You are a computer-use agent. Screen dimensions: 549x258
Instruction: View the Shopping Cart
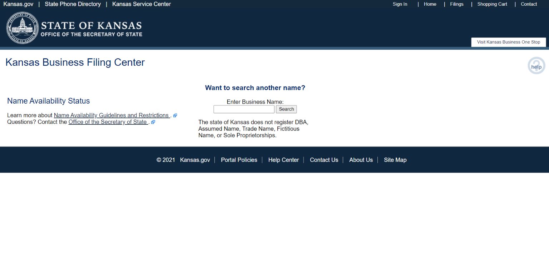coord(492,4)
